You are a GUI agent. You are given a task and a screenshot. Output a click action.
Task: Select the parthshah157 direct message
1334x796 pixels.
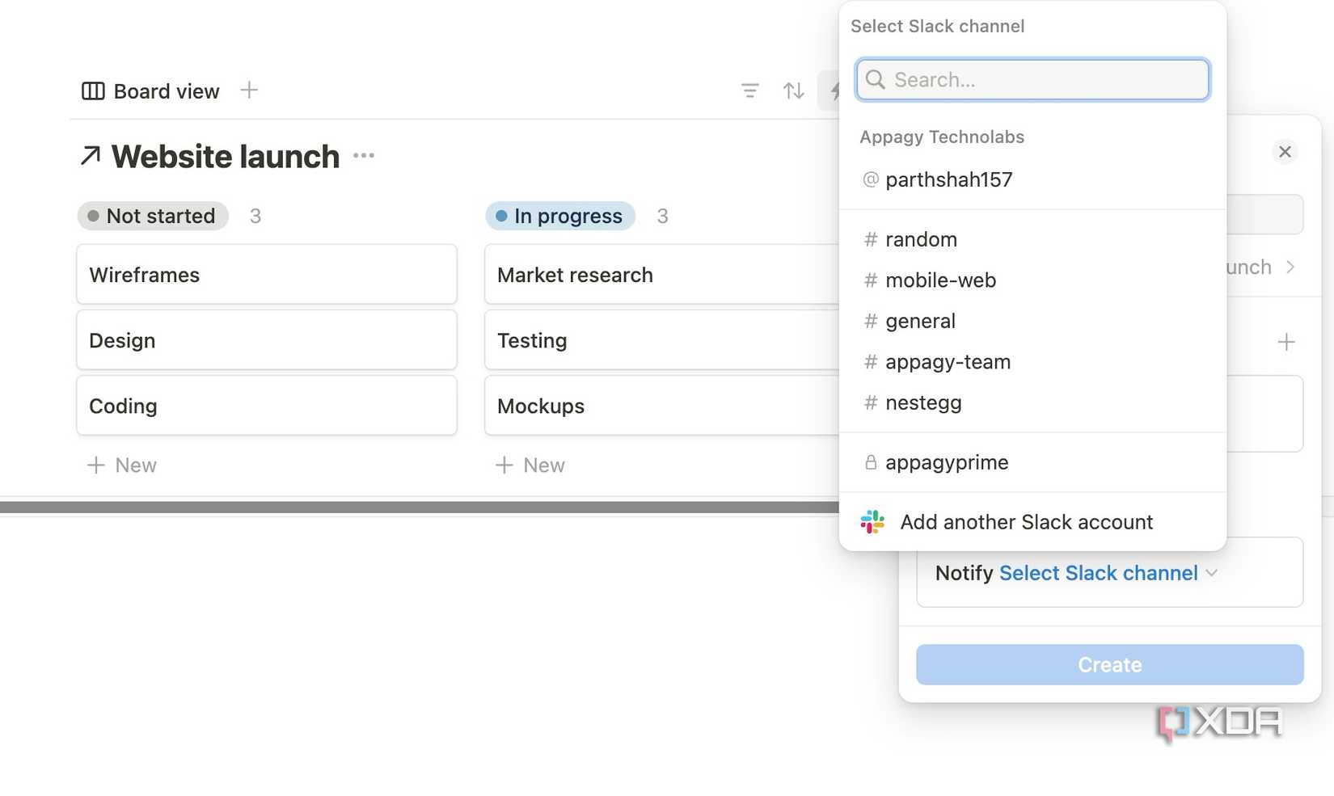[x=1032, y=179]
